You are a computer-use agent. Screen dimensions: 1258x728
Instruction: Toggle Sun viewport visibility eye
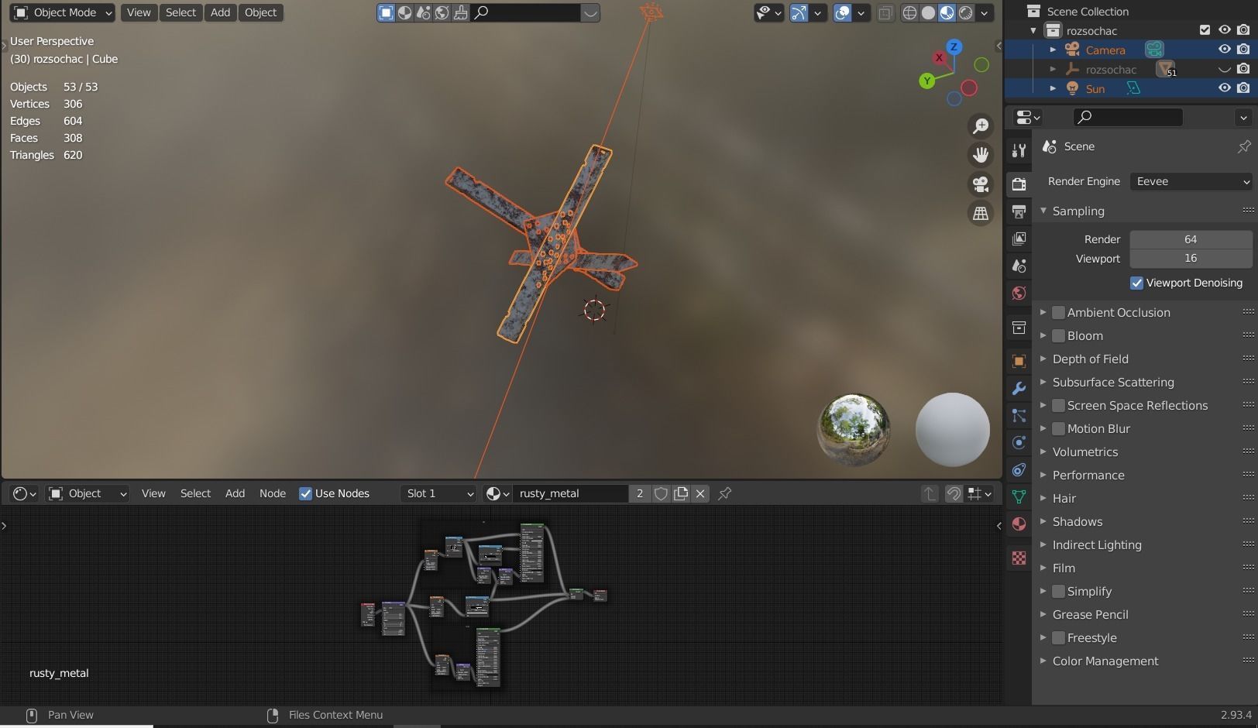click(1225, 88)
